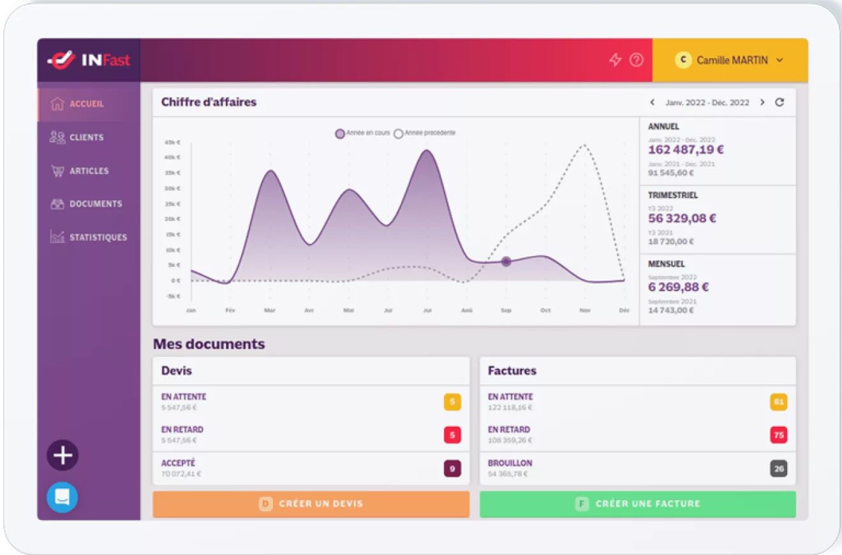
Task: Click the September data point on chart
Action: point(506,261)
